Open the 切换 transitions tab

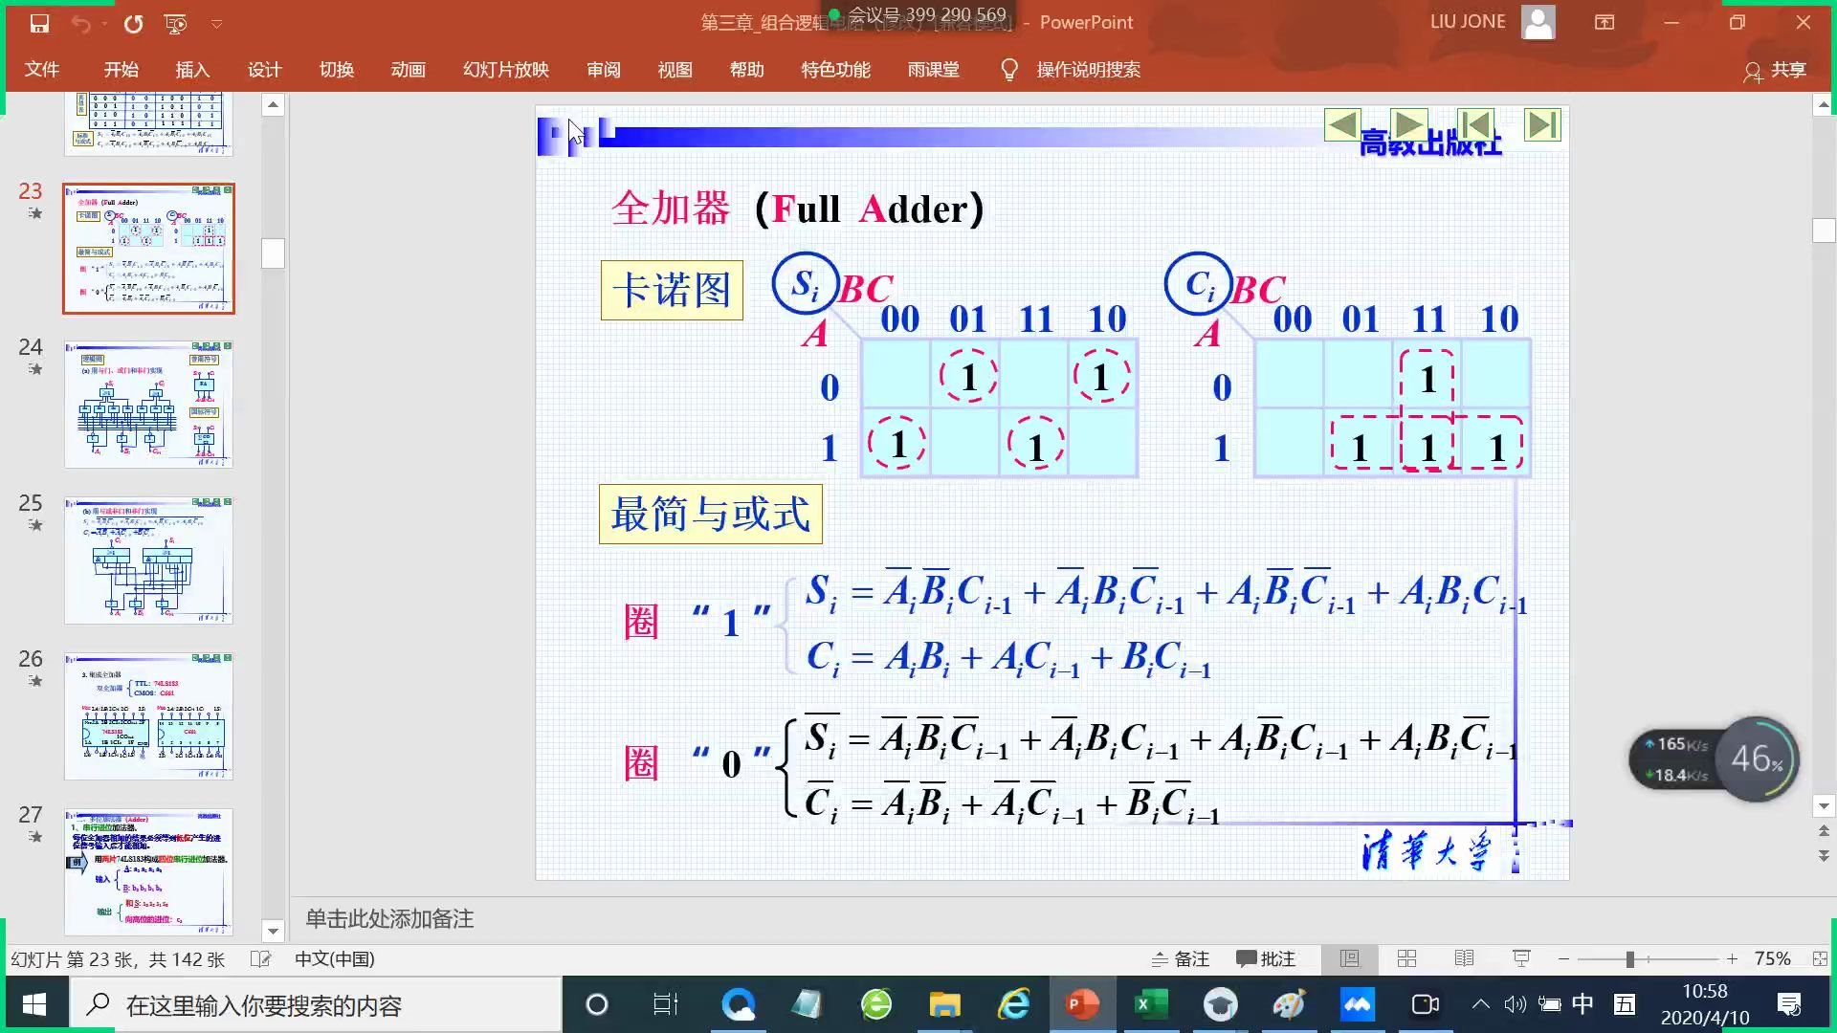tap(336, 69)
